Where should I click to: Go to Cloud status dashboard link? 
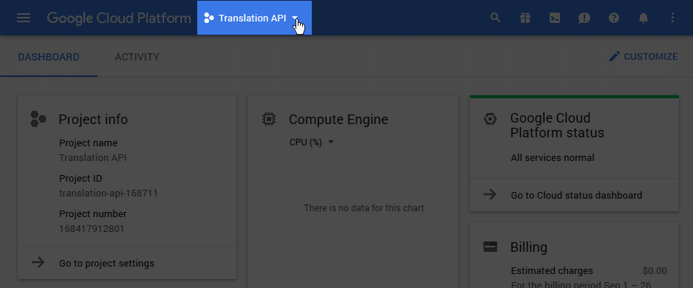[x=576, y=195]
